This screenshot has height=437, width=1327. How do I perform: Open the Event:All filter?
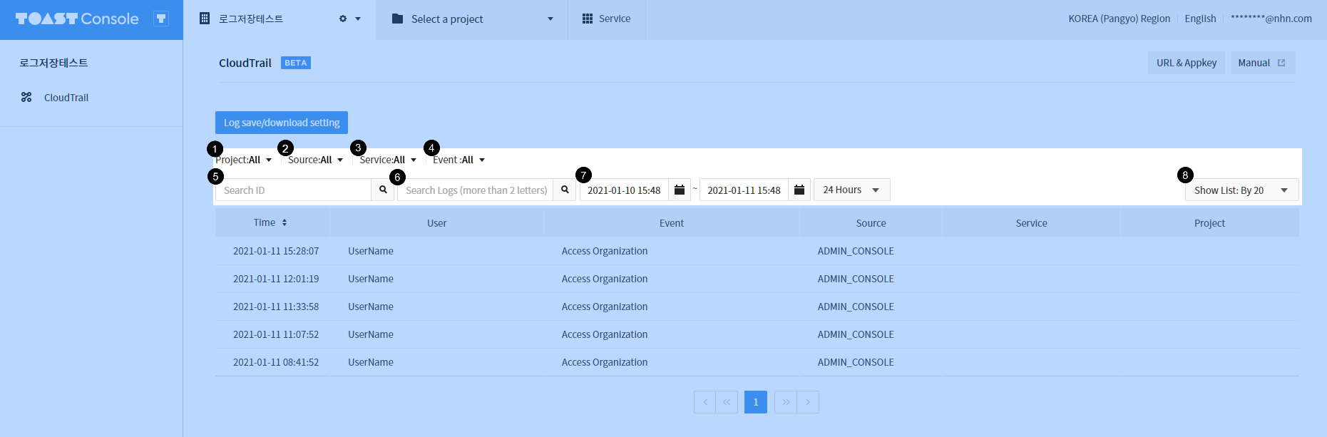(458, 160)
